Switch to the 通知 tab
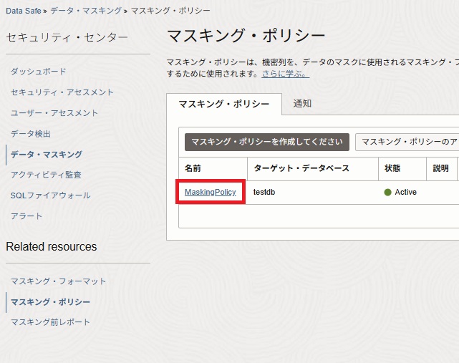This screenshot has width=459, height=363. [x=302, y=103]
